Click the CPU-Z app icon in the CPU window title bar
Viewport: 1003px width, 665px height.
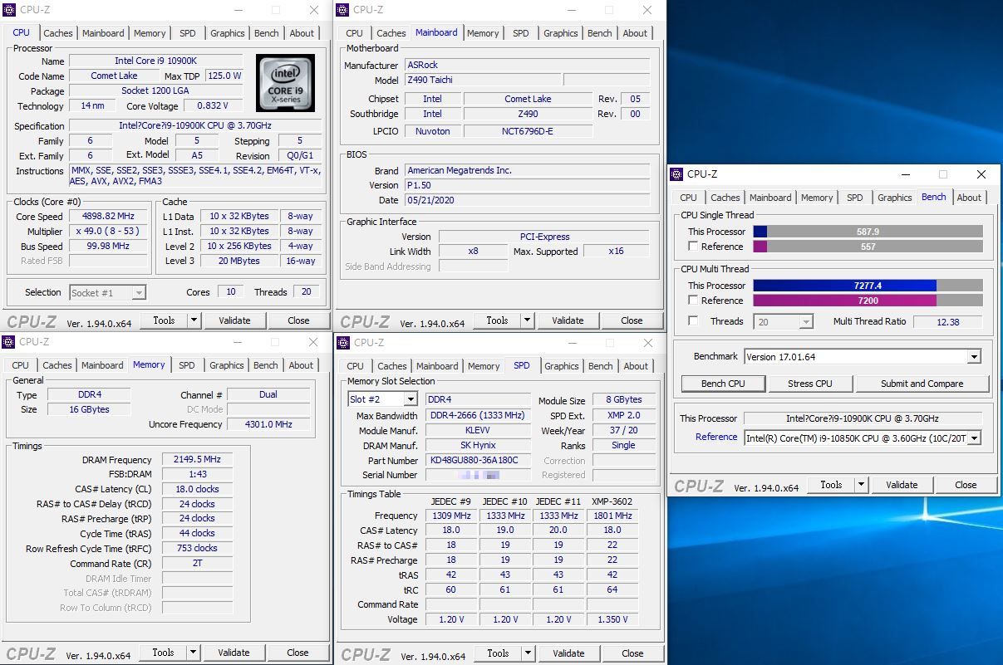(x=8, y=10)
